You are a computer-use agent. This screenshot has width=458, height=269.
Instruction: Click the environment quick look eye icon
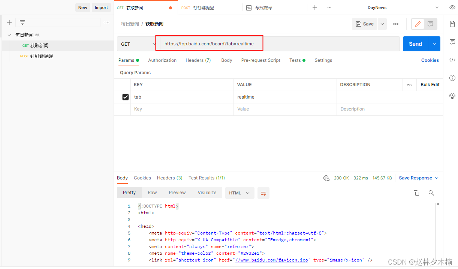click(452, 7)
